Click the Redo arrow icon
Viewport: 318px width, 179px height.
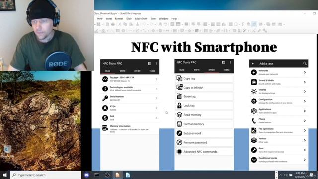pyautogui.click(x=151, y=24)
